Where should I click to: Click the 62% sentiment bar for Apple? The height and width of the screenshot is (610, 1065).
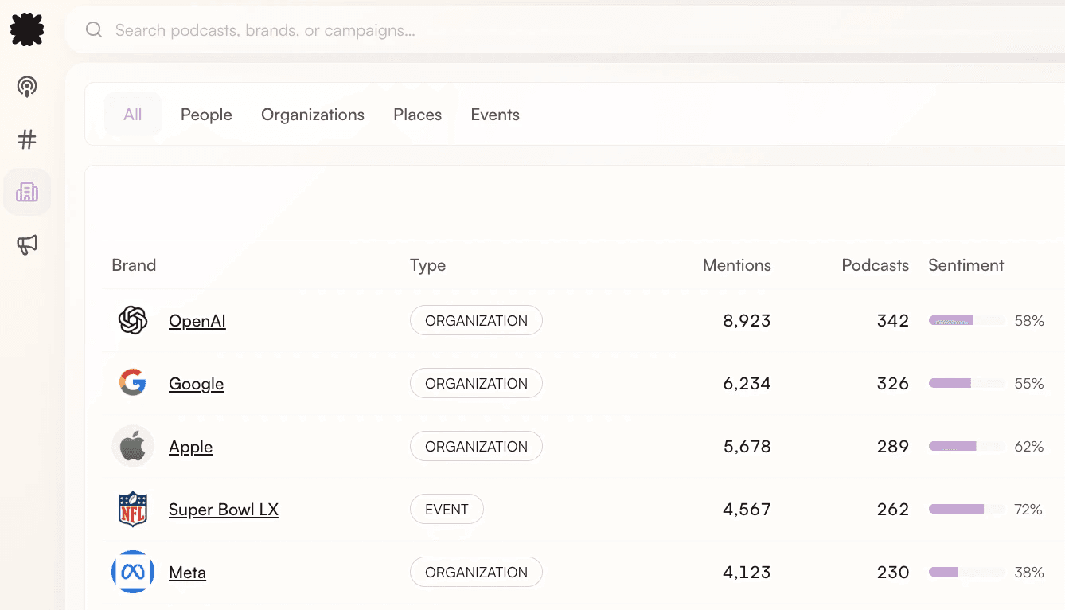point(966,447)
